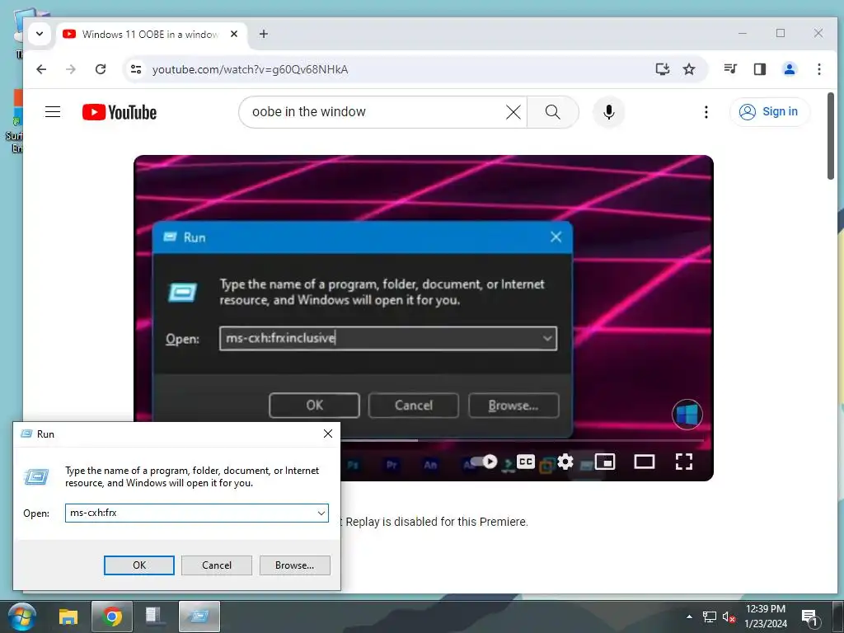The width and height of the screenshot is (844, 633).
Task: Click the muted volume tray icon
Action: (729, 617)
